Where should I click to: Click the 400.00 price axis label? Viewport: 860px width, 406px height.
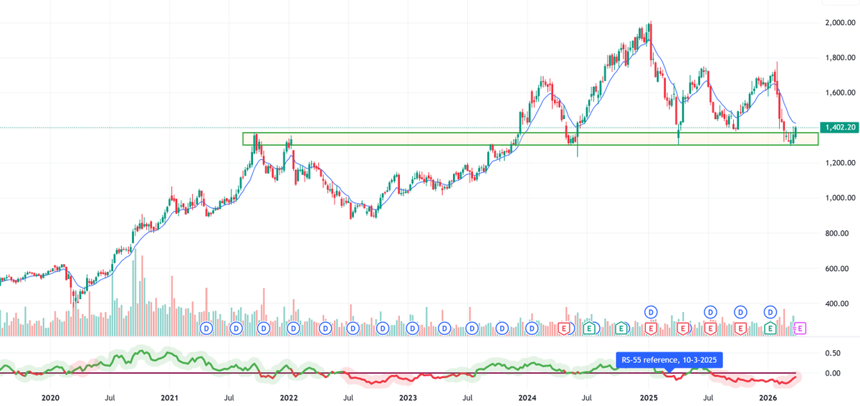click(838, 303)
